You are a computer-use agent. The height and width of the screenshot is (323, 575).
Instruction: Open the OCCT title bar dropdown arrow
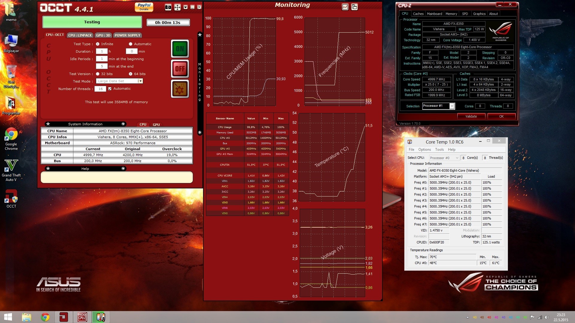click(x=185, y=7)
